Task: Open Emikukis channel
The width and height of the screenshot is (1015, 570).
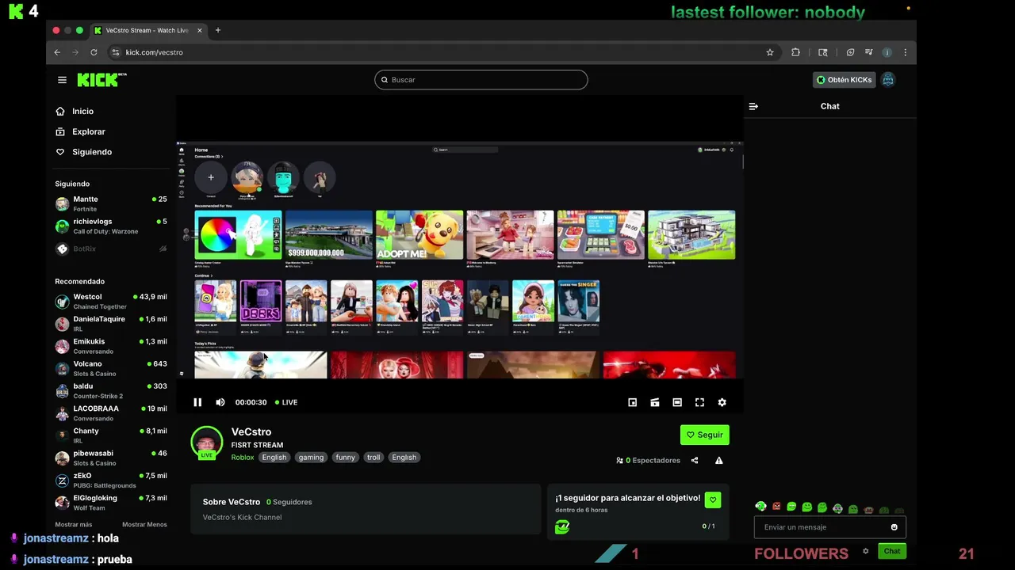Action: point(111,346)
